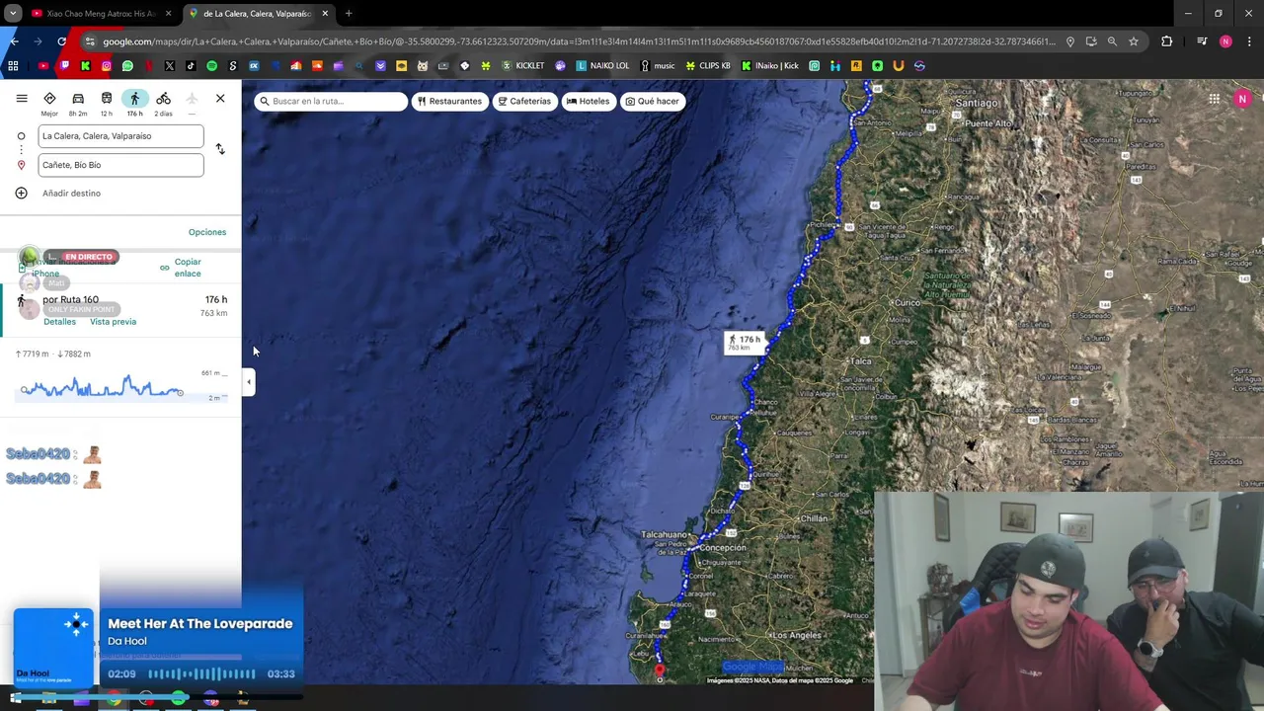This screenshot has width=1264, height=711.
Task: Open route Opciones
Action: (x=207, y=232)
